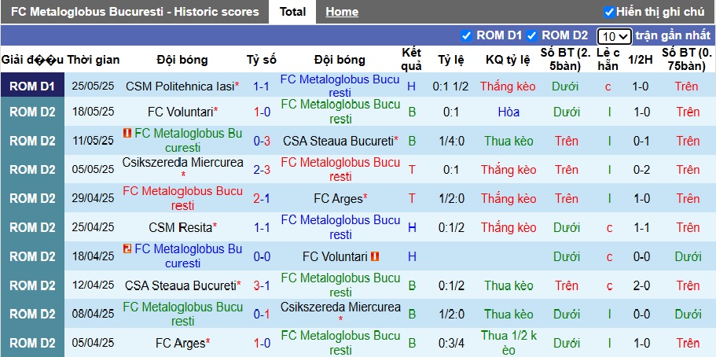Viewport: 716px width, 357px height.
Task: Click Thua 1/2 kèo on 05/04/25 row
Action: coord(509,344)
